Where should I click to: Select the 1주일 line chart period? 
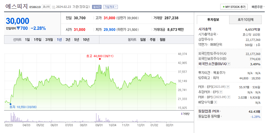(x=37, y=40)
